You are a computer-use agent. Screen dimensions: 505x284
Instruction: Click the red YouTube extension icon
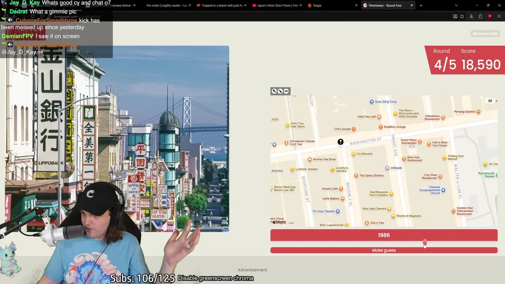490,16
